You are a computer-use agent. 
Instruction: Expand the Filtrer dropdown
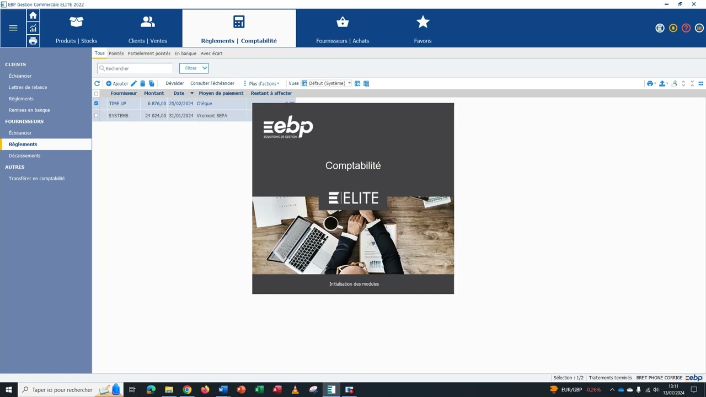coord(194,68)
